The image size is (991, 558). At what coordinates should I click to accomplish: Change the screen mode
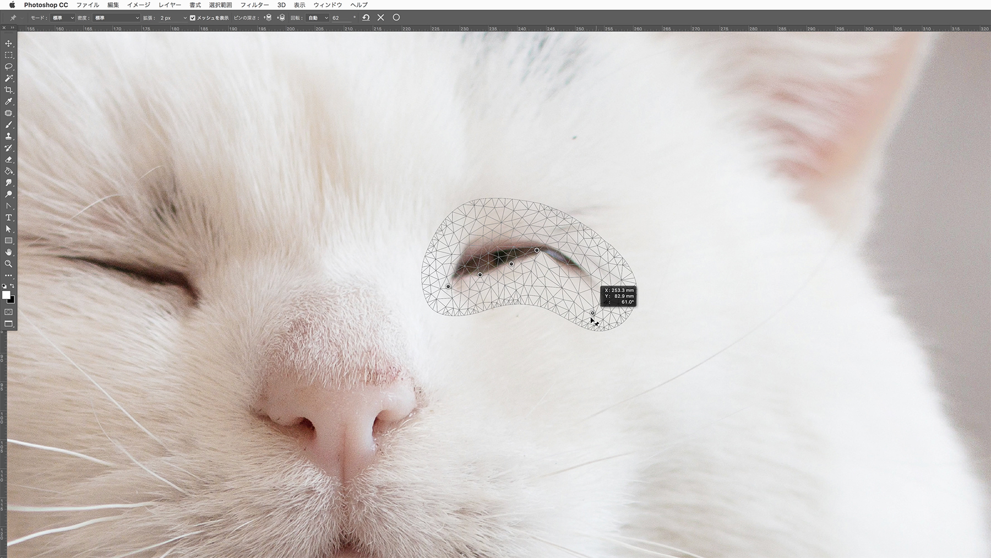click(8, 324)
